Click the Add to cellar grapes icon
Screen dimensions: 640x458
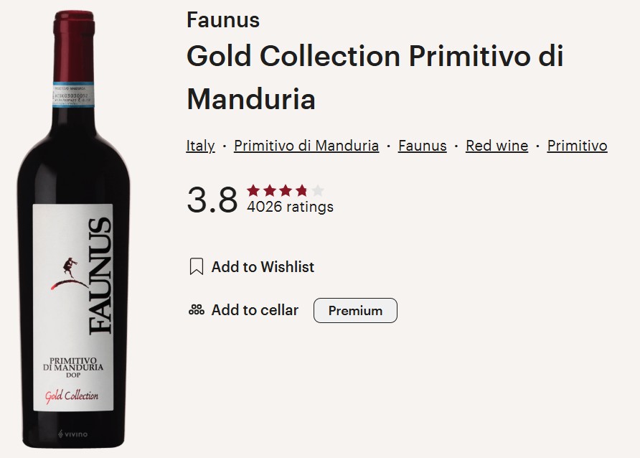(196, 310)
